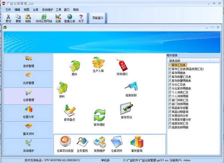Open the 编辑 menu

click(17, 10)
